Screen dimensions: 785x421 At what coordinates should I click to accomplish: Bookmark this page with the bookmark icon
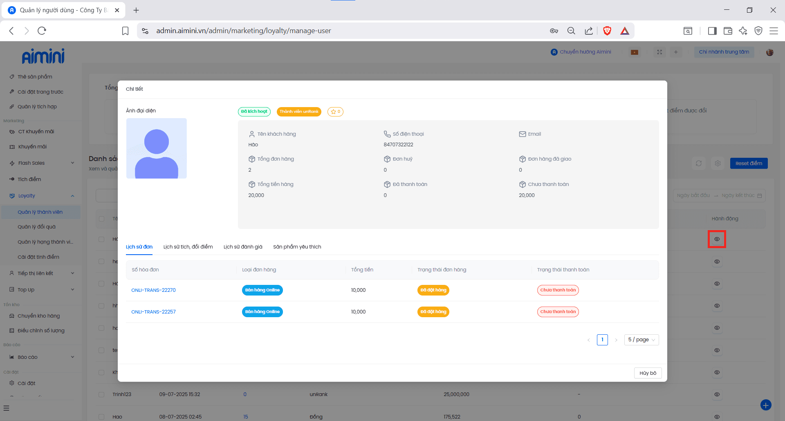coord(126,31)
